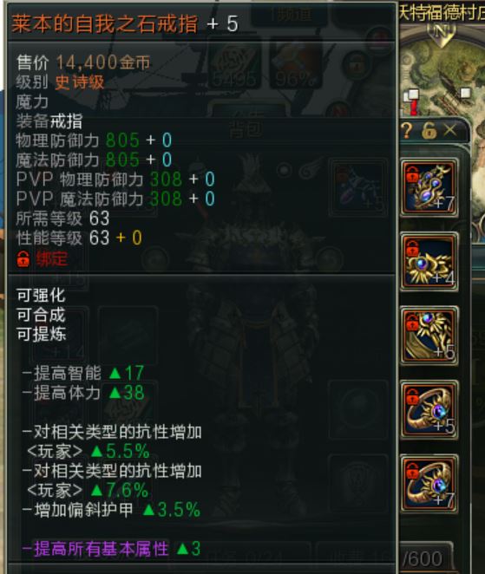This screenshot has height=574, width=485.
Task: Select the 可提炼 option line
Action: [41, 334]
